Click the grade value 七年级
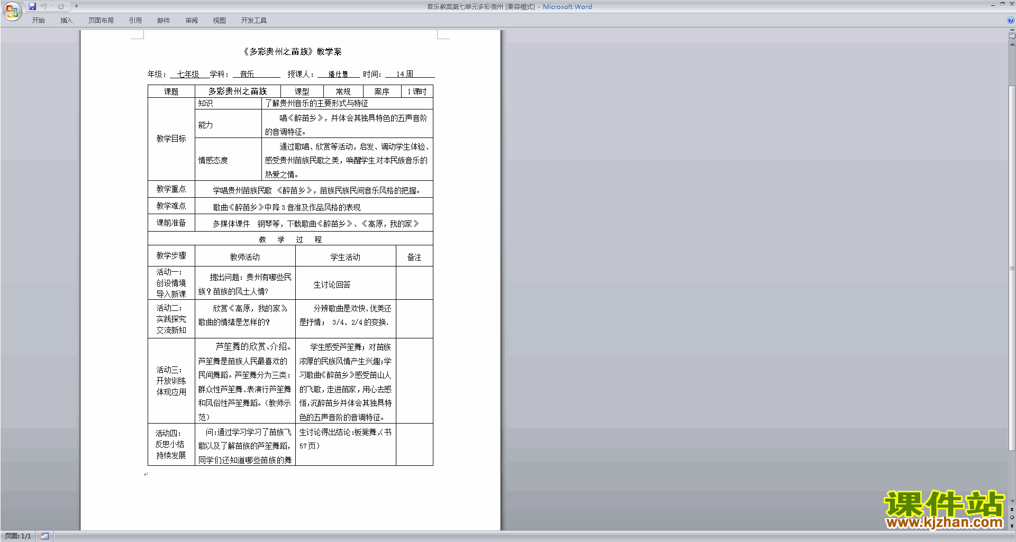This screenshot has width=1016, height=542. pyautogui.click(x=188, y=74)
